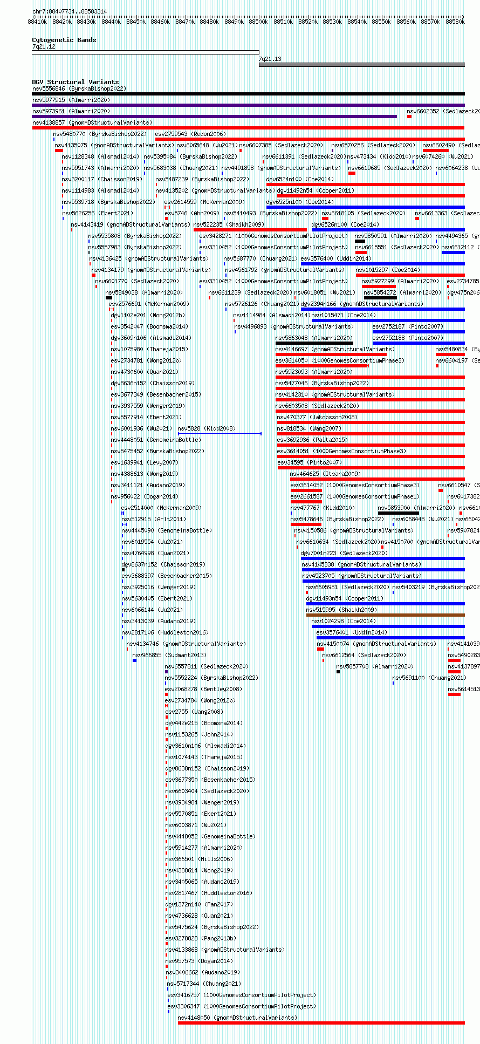
Task: Open the nsv818534 (Wang2007) variant
Action: (309, 428)
